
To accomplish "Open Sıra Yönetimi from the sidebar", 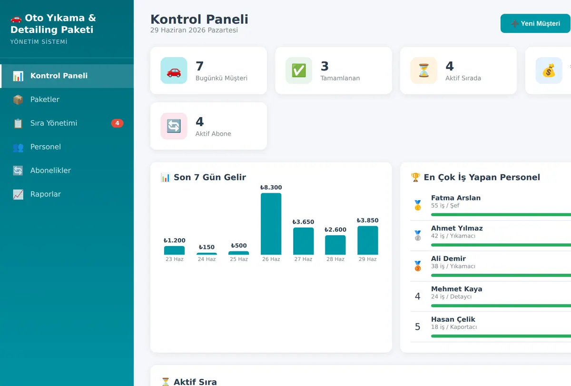I will tap(67, 123).
